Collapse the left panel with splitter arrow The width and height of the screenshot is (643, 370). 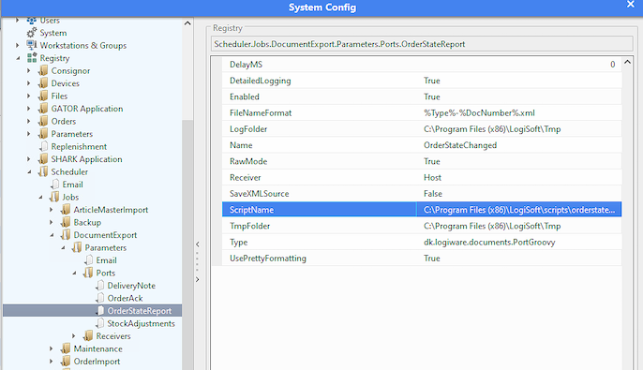(198, 244)
